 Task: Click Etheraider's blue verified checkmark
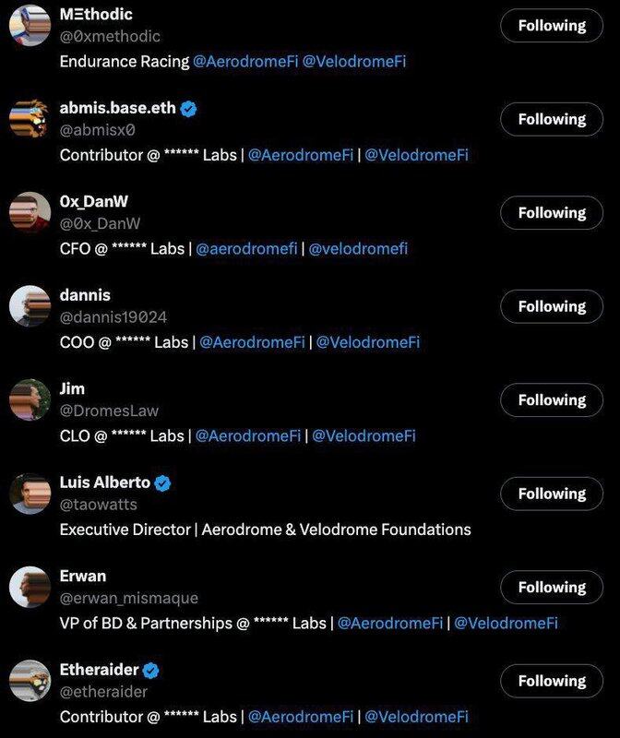point(151,671)
